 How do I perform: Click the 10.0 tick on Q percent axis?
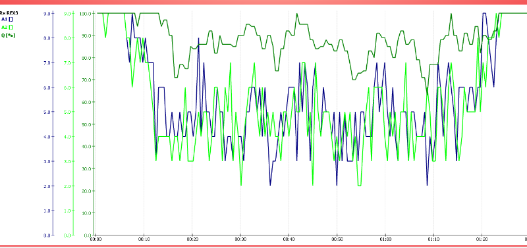(86, 212)
